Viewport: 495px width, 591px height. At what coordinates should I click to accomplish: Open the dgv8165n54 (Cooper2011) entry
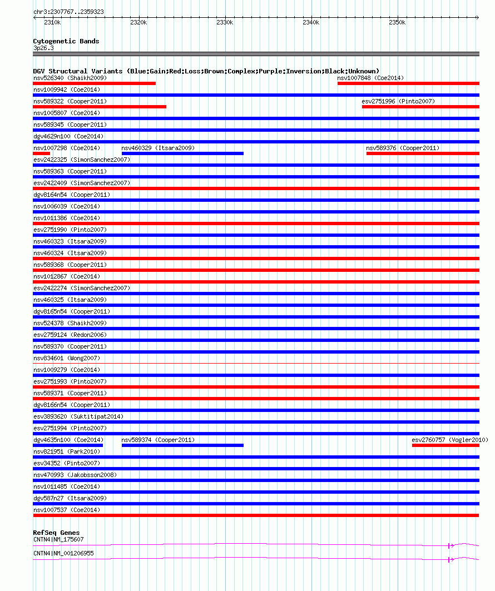pyautogui.click(x=72, y=312)
